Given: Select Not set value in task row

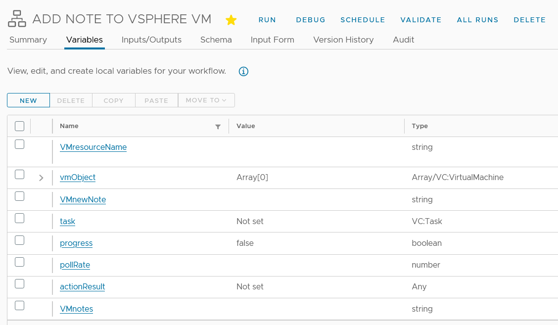Looking at the screenshot, I should click(250, 221).
